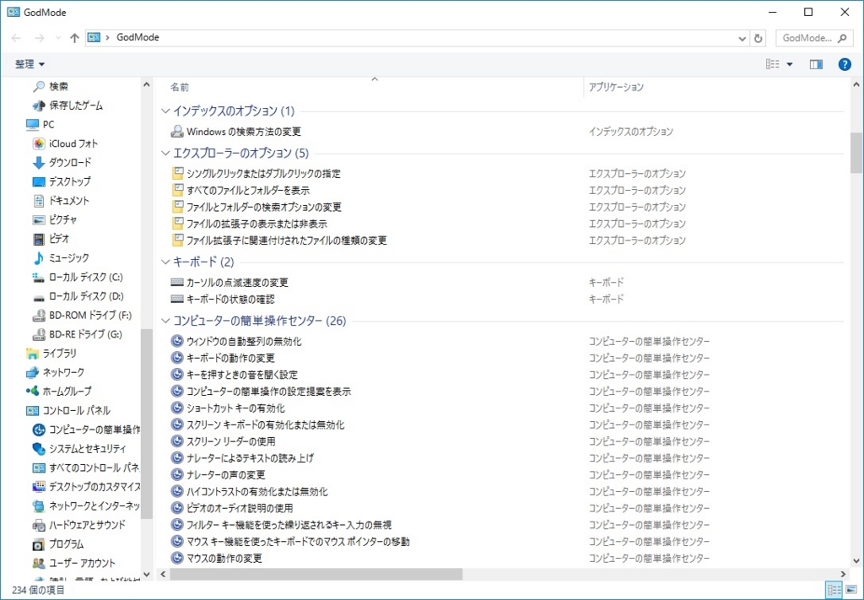Open システムとセキュリティ icon

point(39,448)
